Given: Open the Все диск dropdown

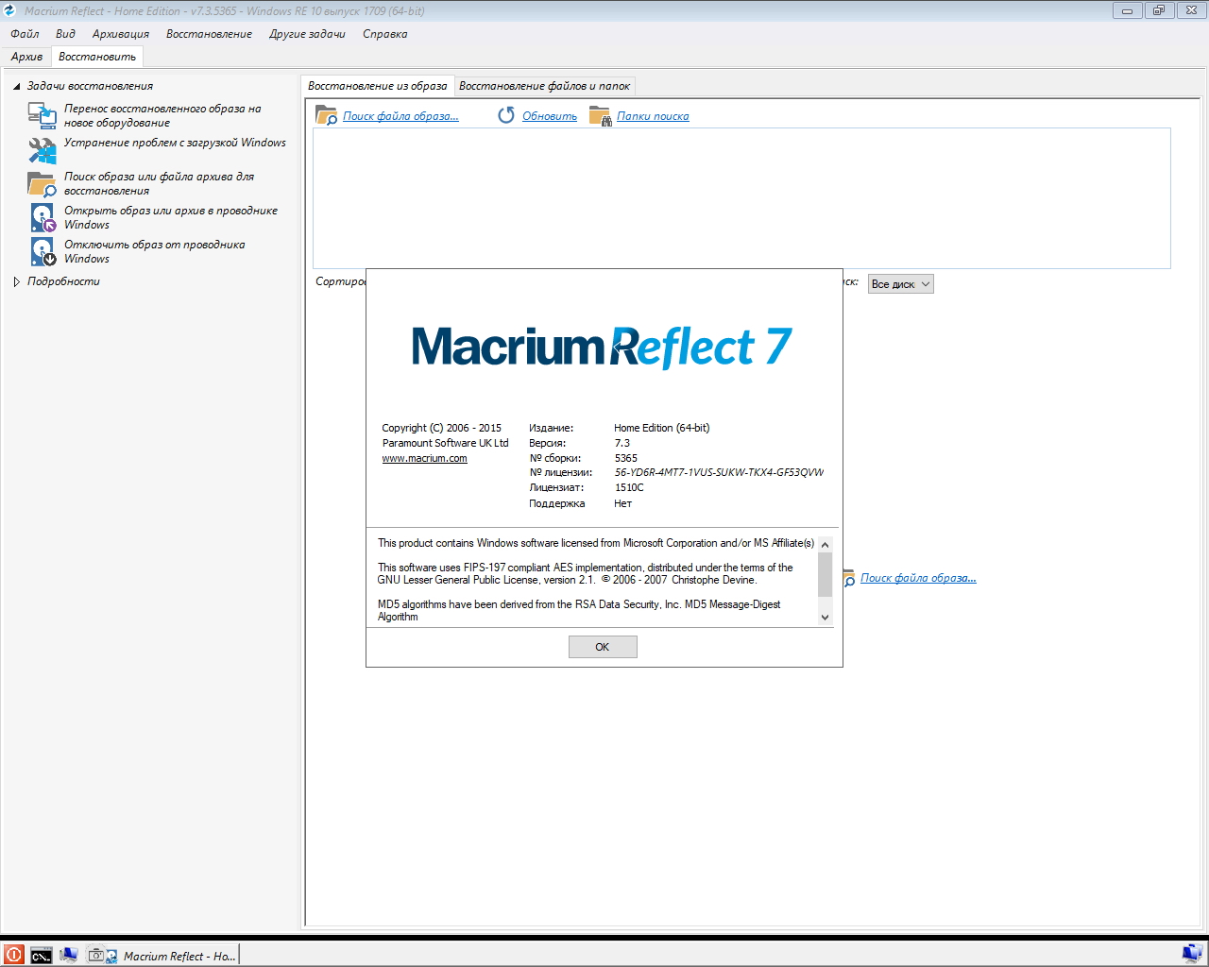Looking at the screenshot, I should (900, 284).
